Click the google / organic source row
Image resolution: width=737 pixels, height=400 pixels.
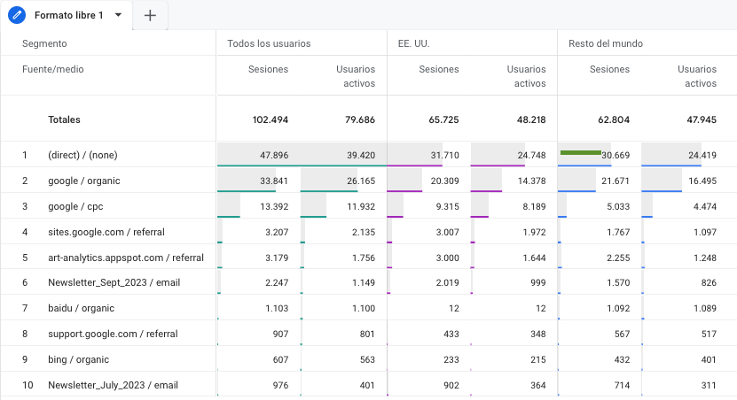pos(83,181)
